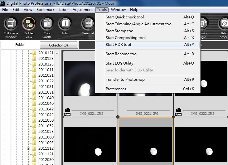Image resolution: width=228 pixels, height=165 pixels.
Task: Switch to Folder view
Action: pos(29,28)
